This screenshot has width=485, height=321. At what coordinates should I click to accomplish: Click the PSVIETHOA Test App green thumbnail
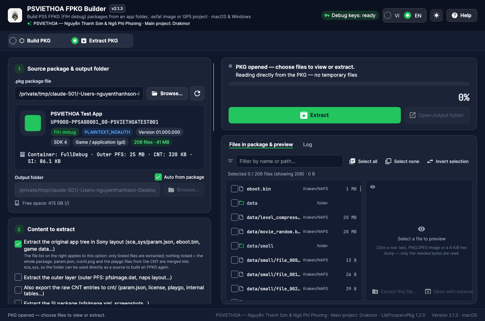coord(33,123)
